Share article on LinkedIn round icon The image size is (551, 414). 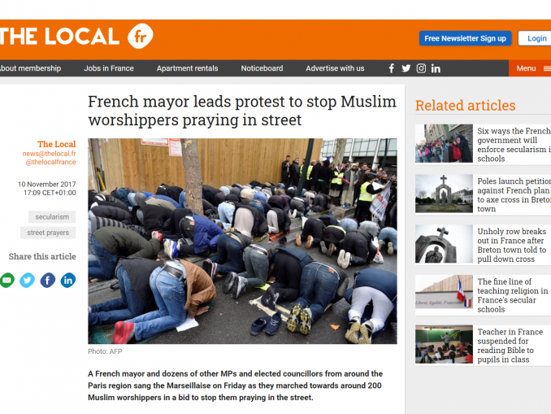[68, 281]
